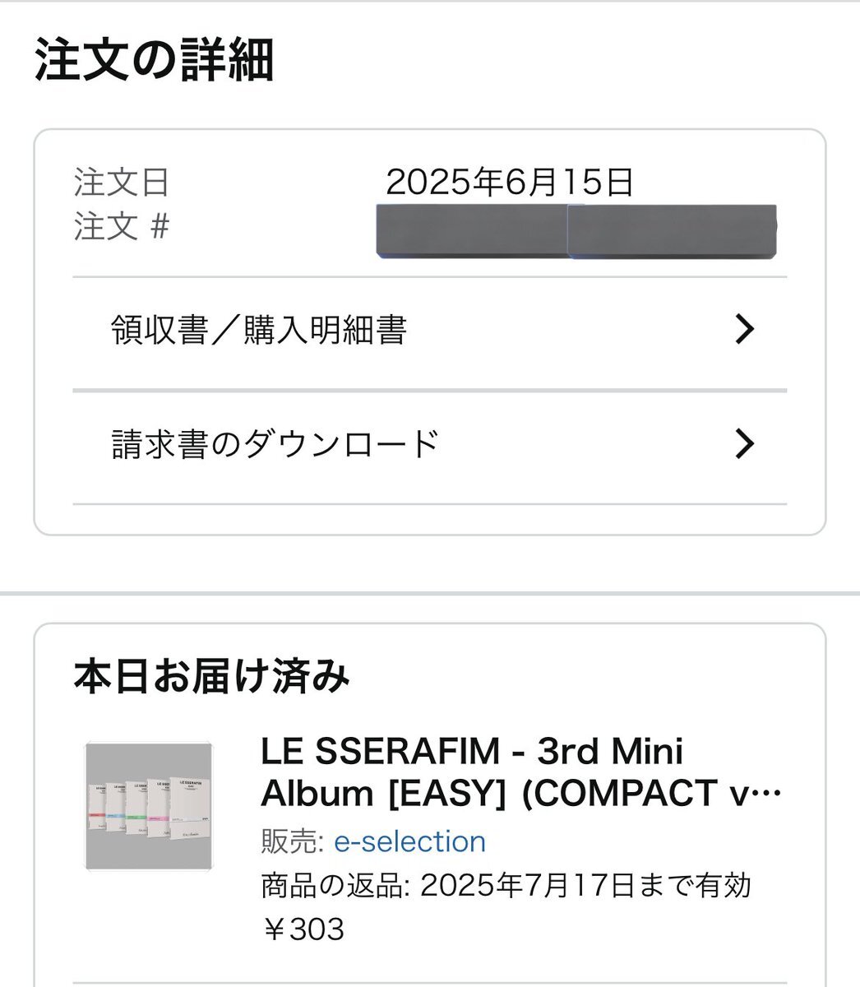Screen dimensions: 860x987
Task: Tap the 2025年7月17日まで有効 return date
Action: 586,886
